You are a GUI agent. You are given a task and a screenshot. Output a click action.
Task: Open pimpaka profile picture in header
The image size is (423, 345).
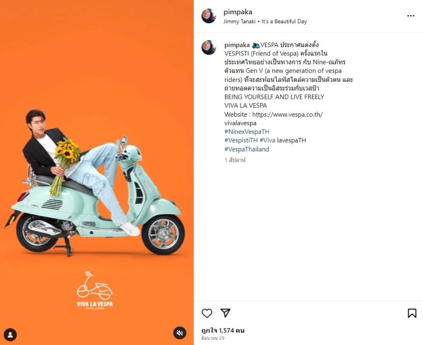[x=209, y=16]
